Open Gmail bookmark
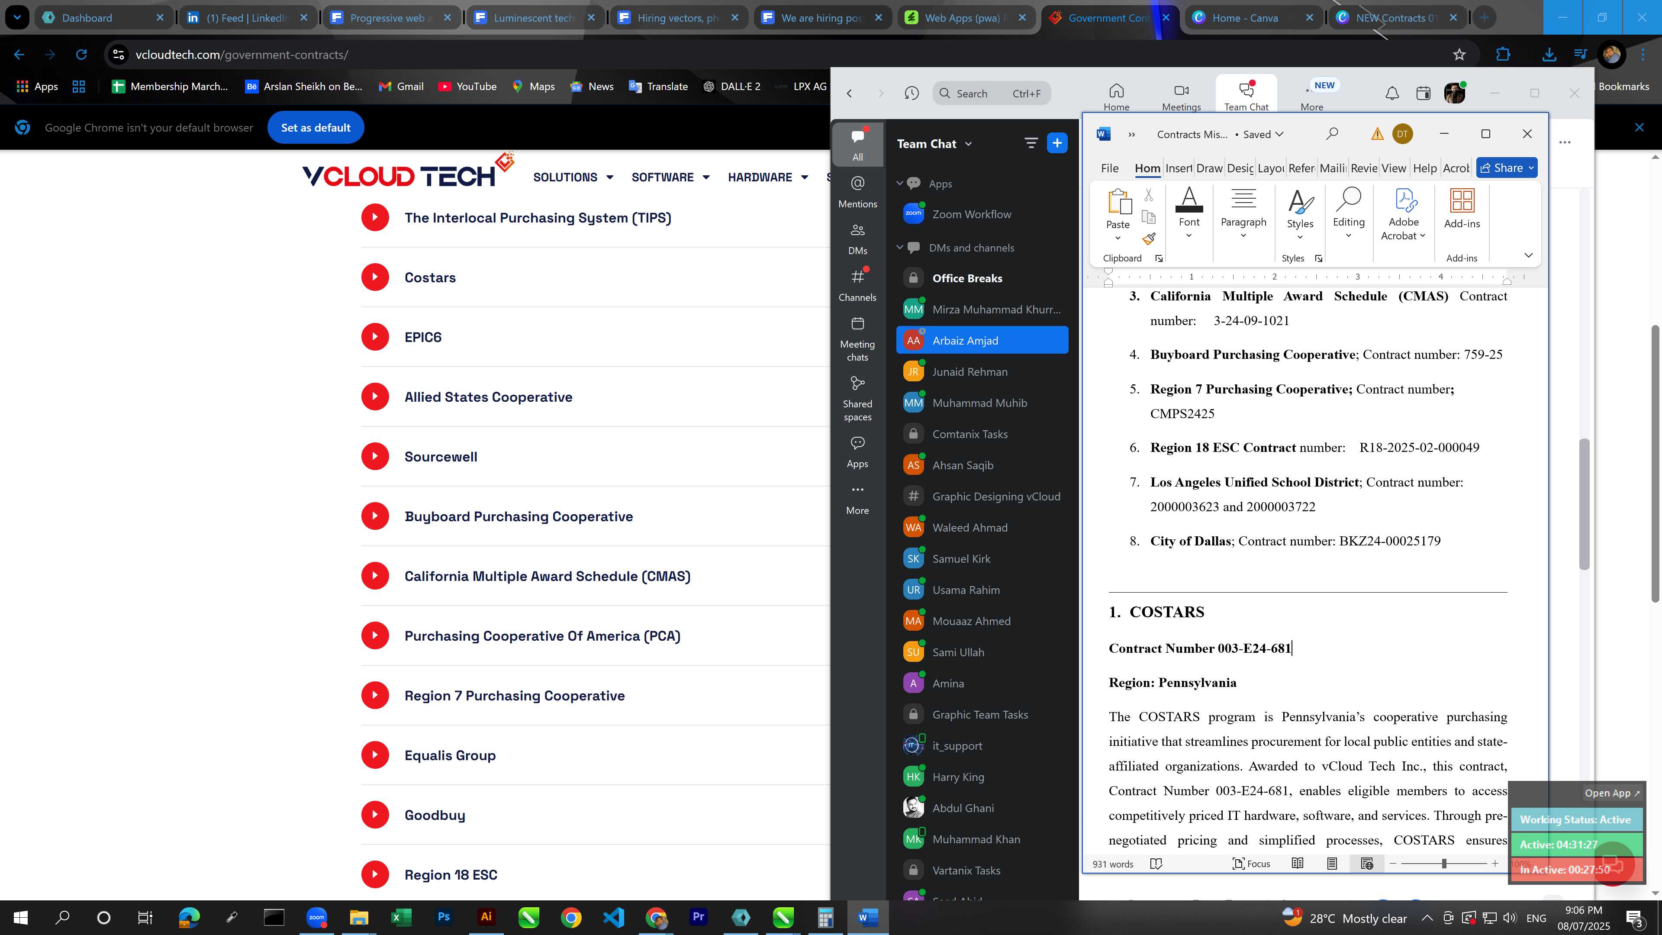Viewport: 1662px width, 935px height. (x=401, y=87)
